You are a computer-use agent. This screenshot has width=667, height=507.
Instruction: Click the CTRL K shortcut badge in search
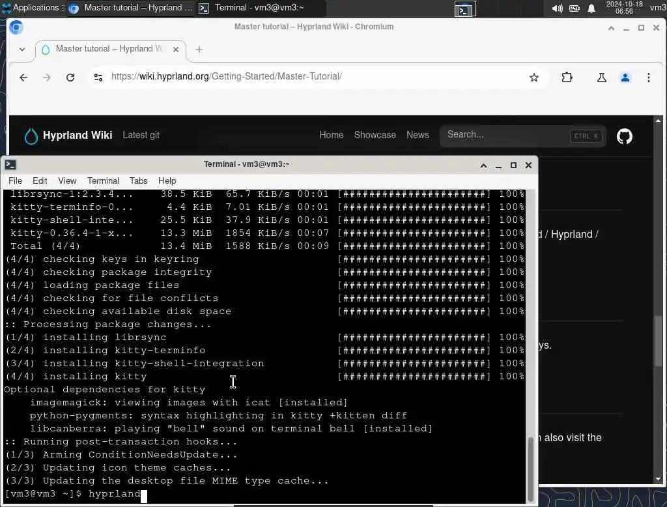pos(586,136)
